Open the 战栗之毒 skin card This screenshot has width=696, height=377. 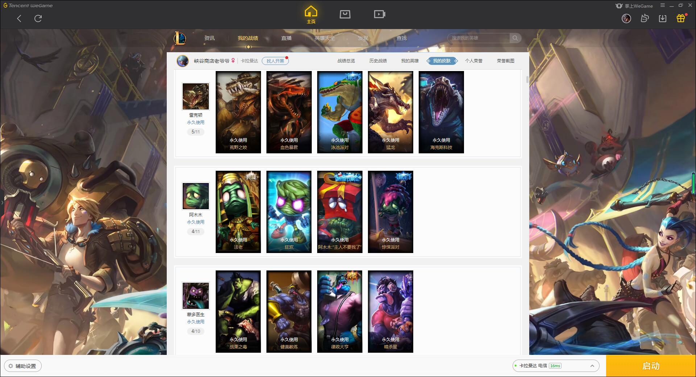click(238, 311)
